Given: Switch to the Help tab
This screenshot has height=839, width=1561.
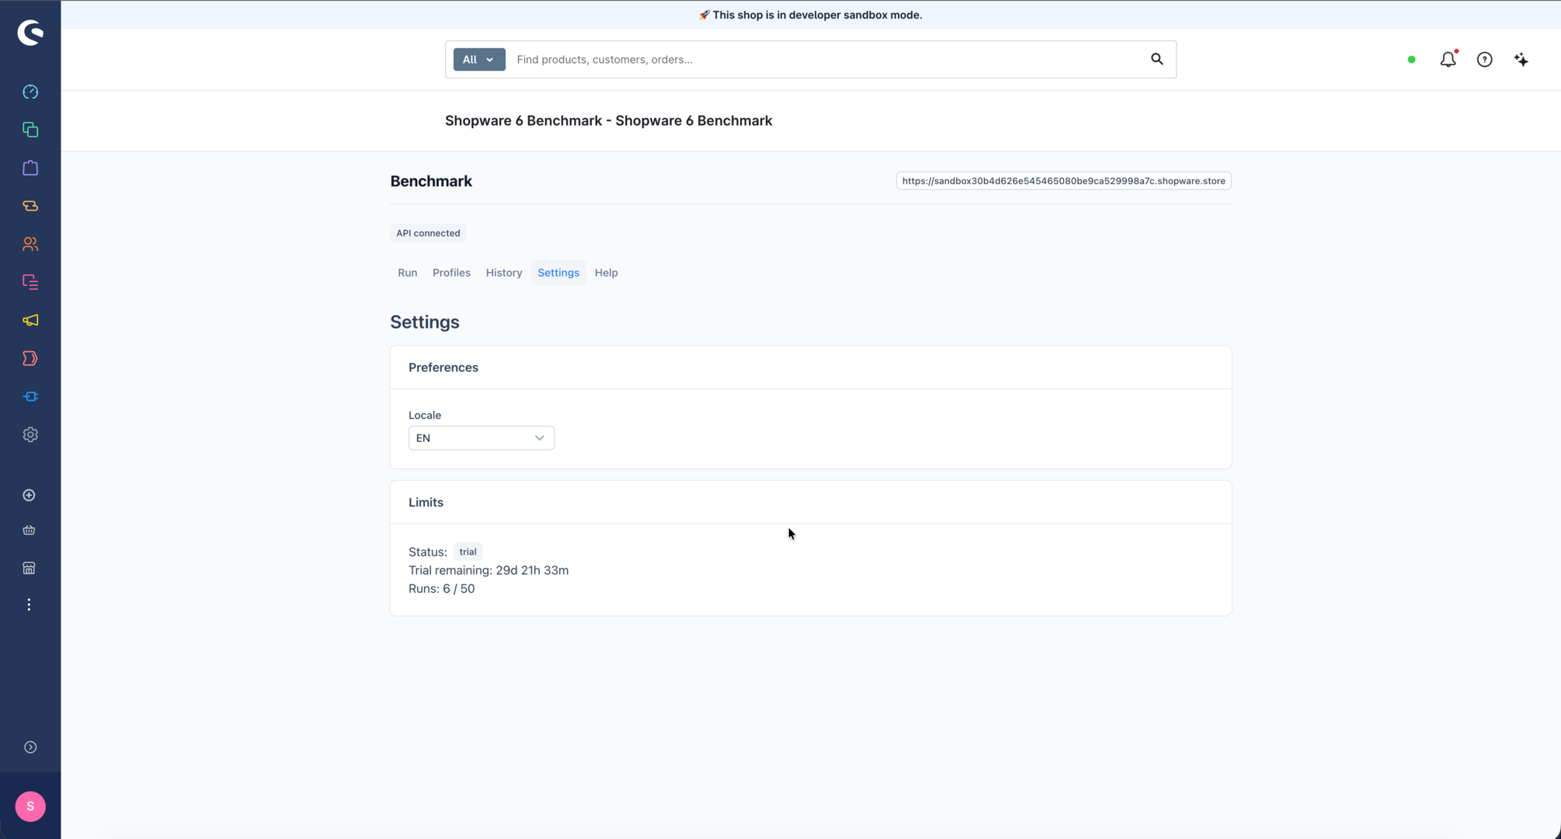Looking at the screenshot, I should coord(607,273).
